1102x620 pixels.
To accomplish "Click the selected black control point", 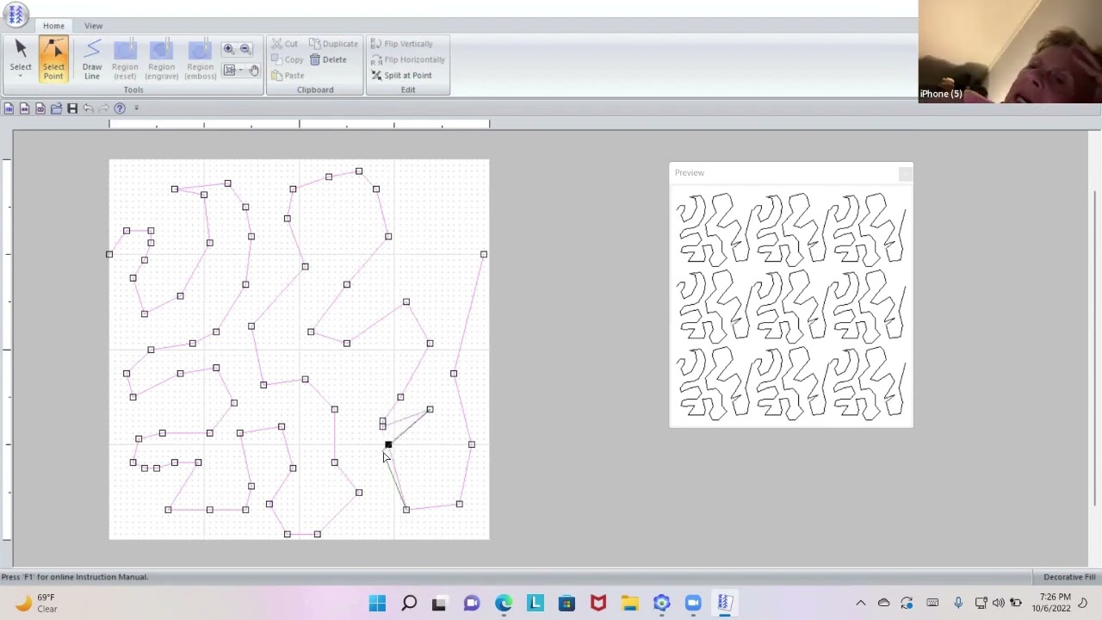I will 388,444.
